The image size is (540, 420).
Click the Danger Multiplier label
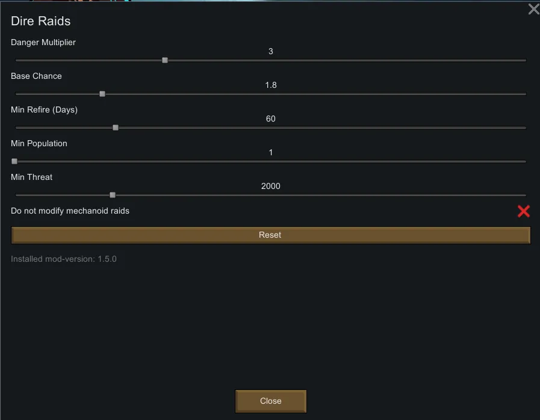pos(43,43)
